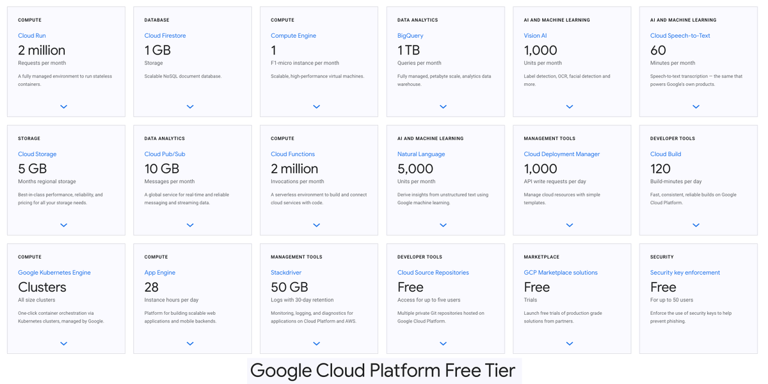Viewport: 768px width, 384px height.
Task: Expand the Compute Engine card chevron
Action: (x=316, y=107)
